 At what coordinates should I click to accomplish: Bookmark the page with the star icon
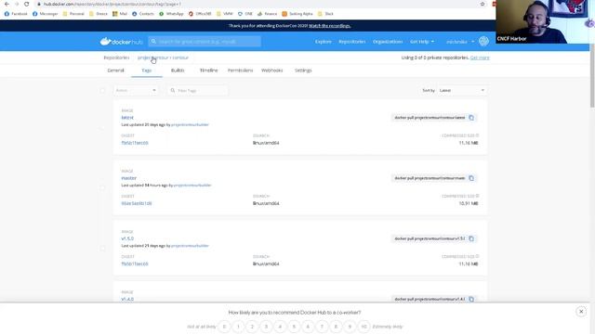coord(483,4)
